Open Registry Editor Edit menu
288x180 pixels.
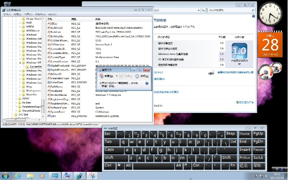(18, 14)
